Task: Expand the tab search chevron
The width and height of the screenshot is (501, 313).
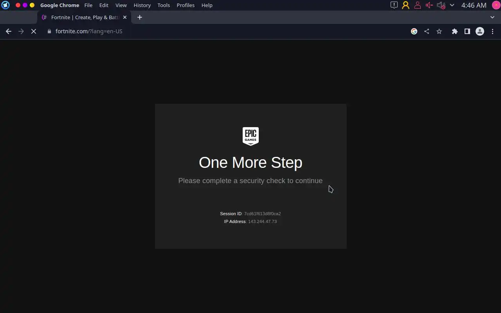Action: click(x=492, y=17)
